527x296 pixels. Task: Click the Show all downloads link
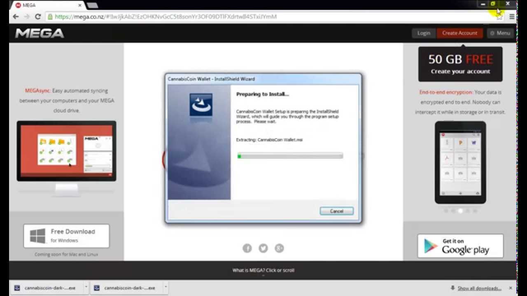tap(479, 288)
